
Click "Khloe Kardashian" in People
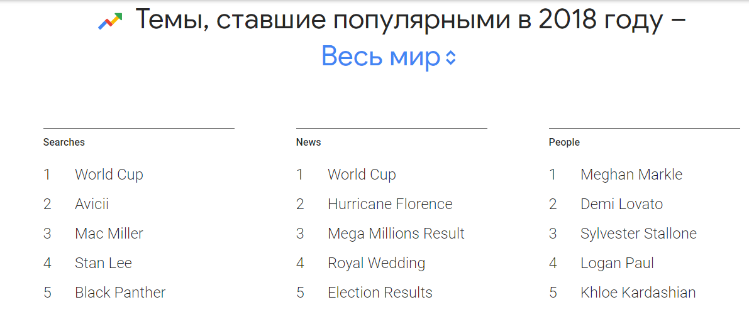(x=638, y=293)
